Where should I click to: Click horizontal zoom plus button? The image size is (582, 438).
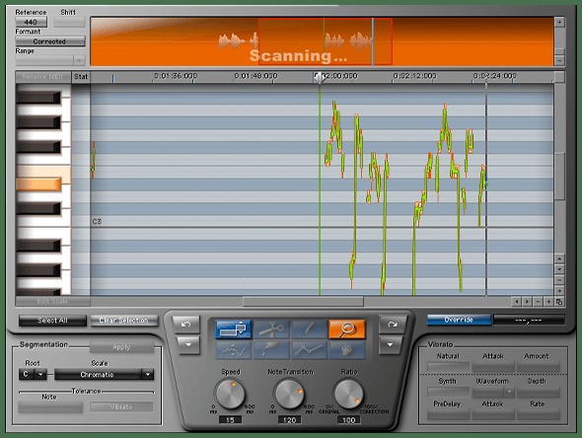pyautogui.click(x=548, y=302)
